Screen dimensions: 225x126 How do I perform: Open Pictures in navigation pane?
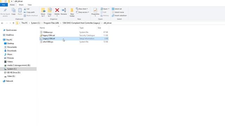(11, 58)
